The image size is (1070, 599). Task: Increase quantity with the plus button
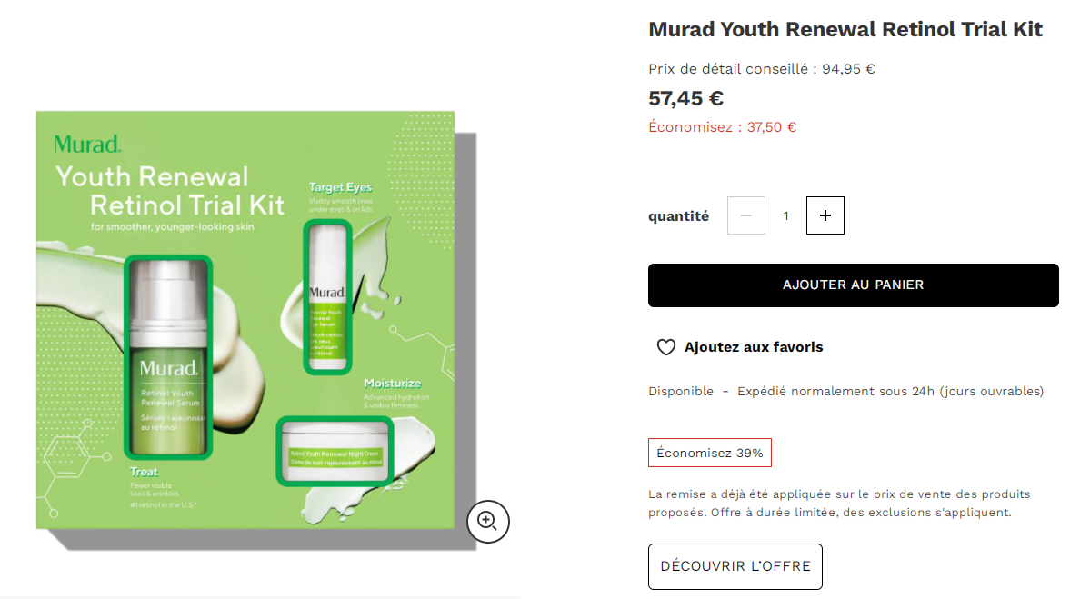coord(825,215)
